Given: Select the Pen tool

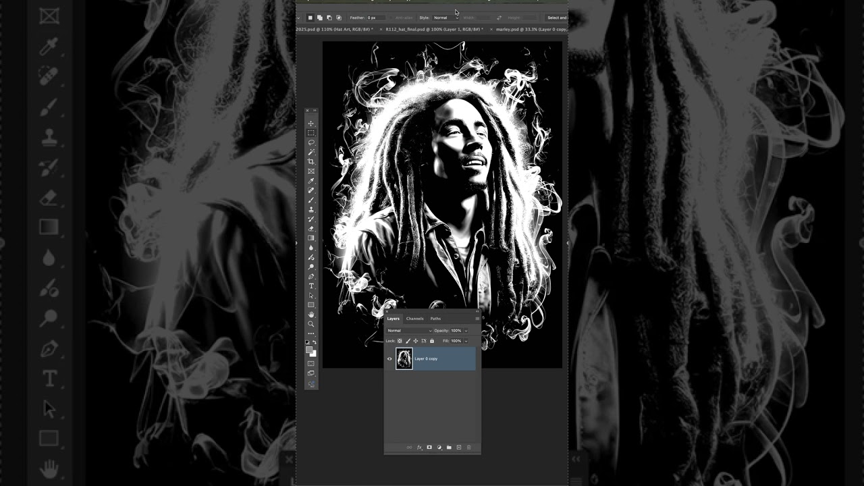Looking at the screenshot, I should click(311, 276).
